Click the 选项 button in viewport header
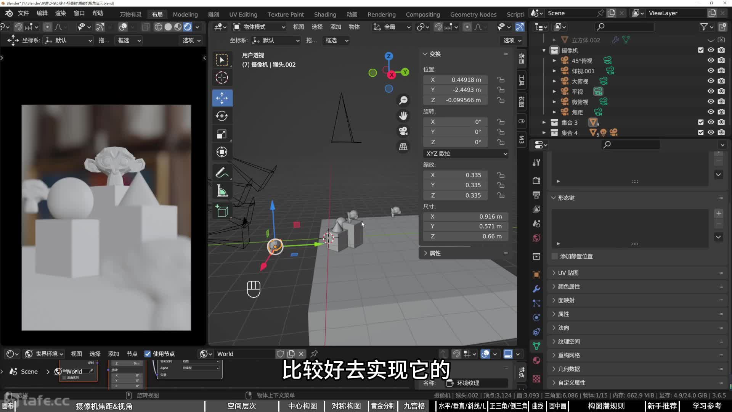Screen dimensions: 732x412 coord(512,40)
